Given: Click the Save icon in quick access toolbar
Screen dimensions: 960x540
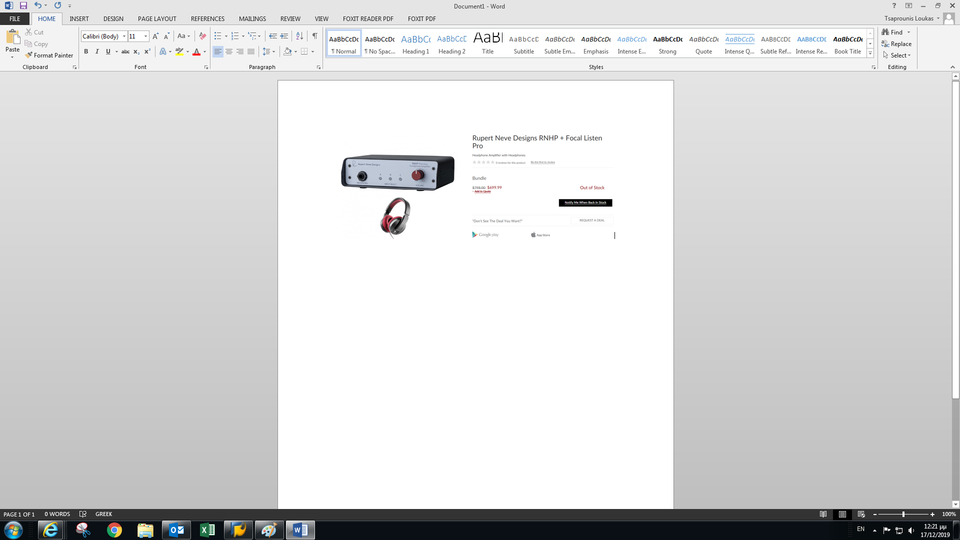Looking at the screenshot, I should [23, 6].
